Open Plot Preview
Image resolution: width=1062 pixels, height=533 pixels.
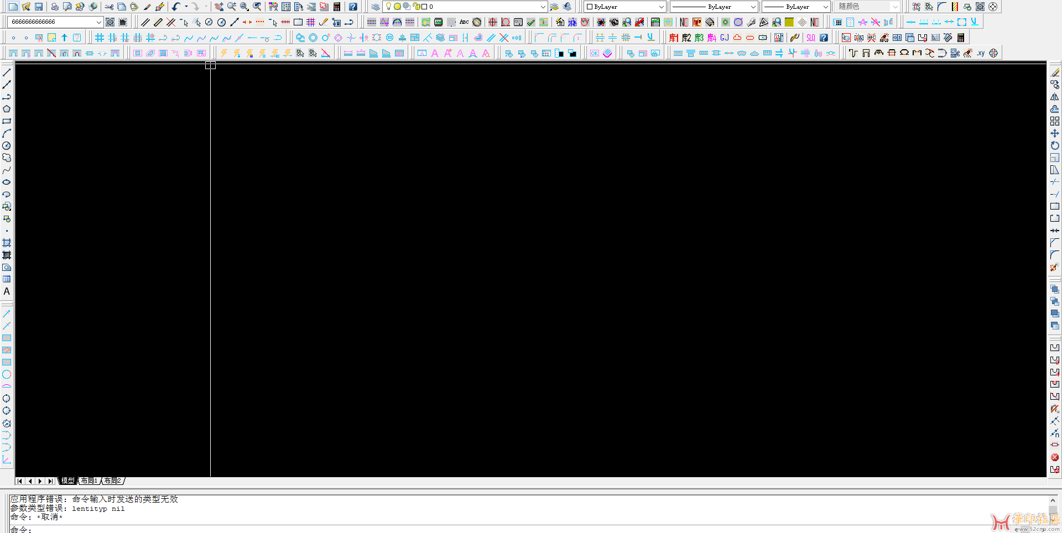[67, 7]
